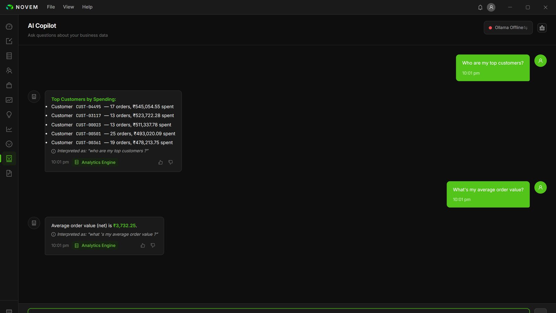Viewport: 556px width, 313px height.
Task: Click Analytics Engine badge under average order answer
Action: 95,246
